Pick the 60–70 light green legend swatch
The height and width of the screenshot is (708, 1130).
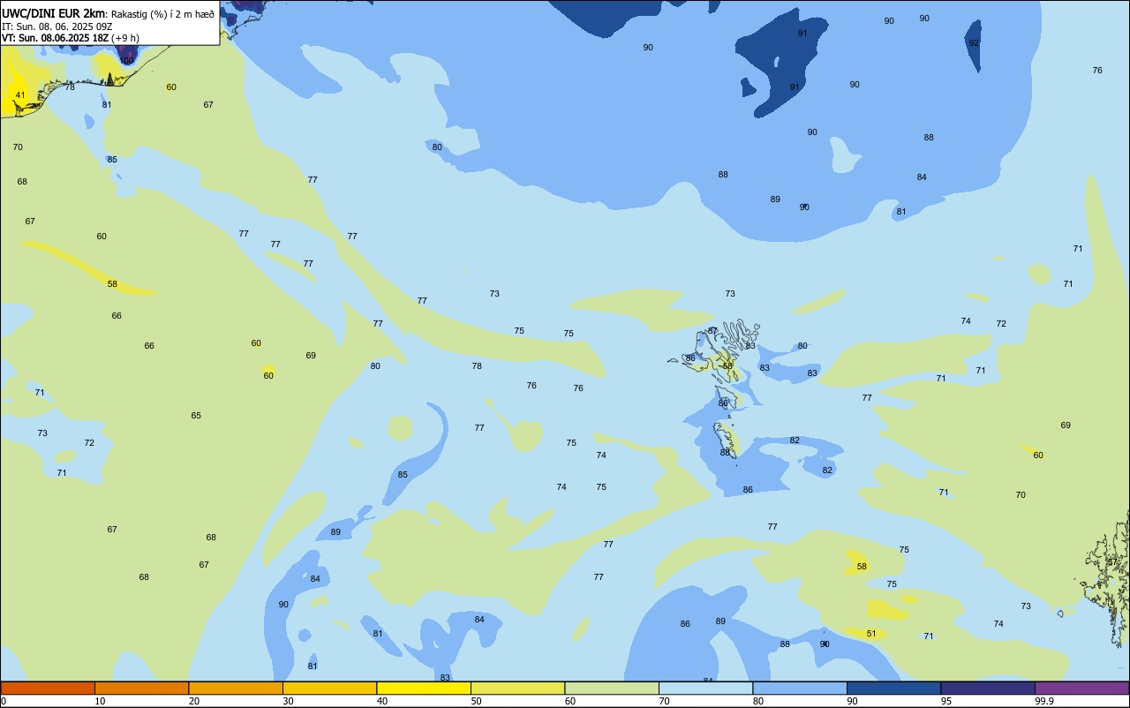click(612, 688)
